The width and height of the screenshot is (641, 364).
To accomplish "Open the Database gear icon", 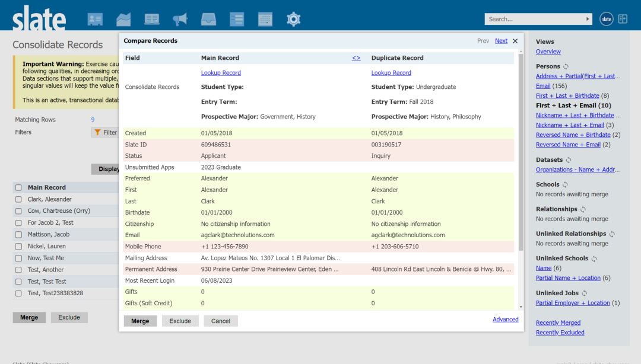I will (294, 19).
